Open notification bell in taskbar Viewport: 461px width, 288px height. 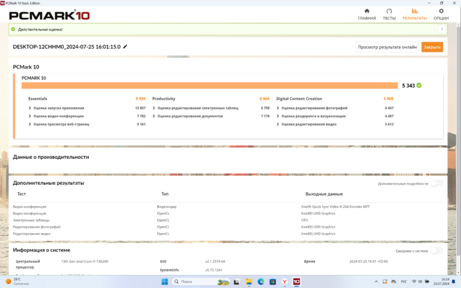(x=453, y=282)
